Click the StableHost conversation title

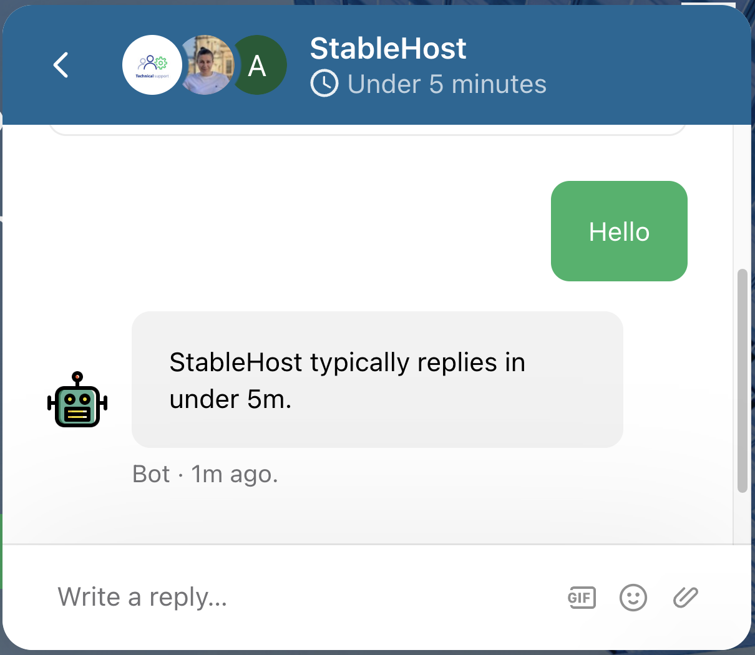coord(388,48)
